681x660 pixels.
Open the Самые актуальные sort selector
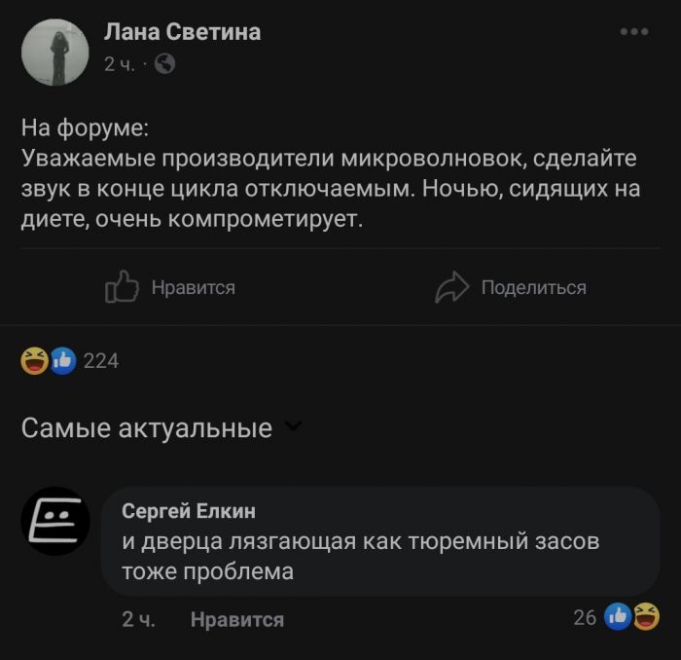coord(147,427)
